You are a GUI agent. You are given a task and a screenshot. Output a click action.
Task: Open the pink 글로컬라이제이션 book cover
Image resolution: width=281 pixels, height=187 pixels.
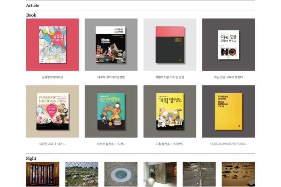tap(52, 44)
